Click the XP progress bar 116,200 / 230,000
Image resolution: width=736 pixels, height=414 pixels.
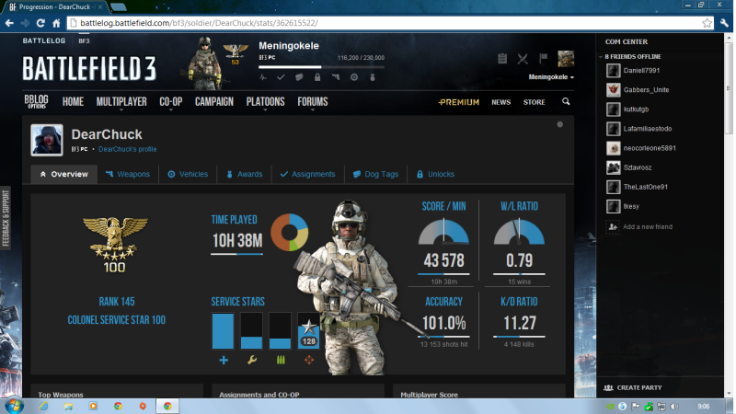[321, 67]
